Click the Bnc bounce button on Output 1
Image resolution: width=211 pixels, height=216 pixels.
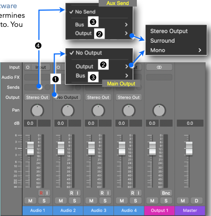click(166, 193)
